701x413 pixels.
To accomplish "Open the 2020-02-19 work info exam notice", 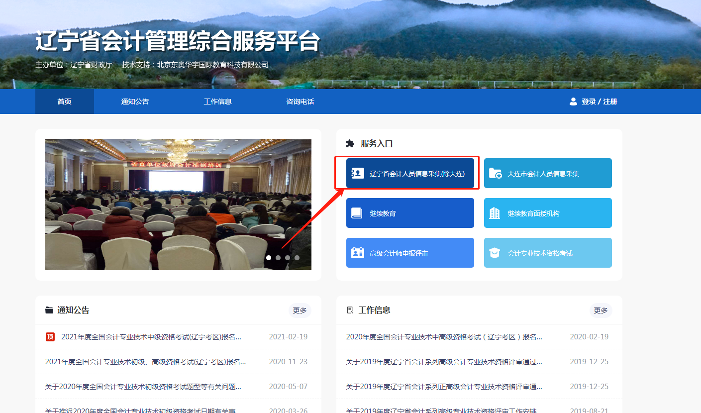I will [x=444, y=337].
